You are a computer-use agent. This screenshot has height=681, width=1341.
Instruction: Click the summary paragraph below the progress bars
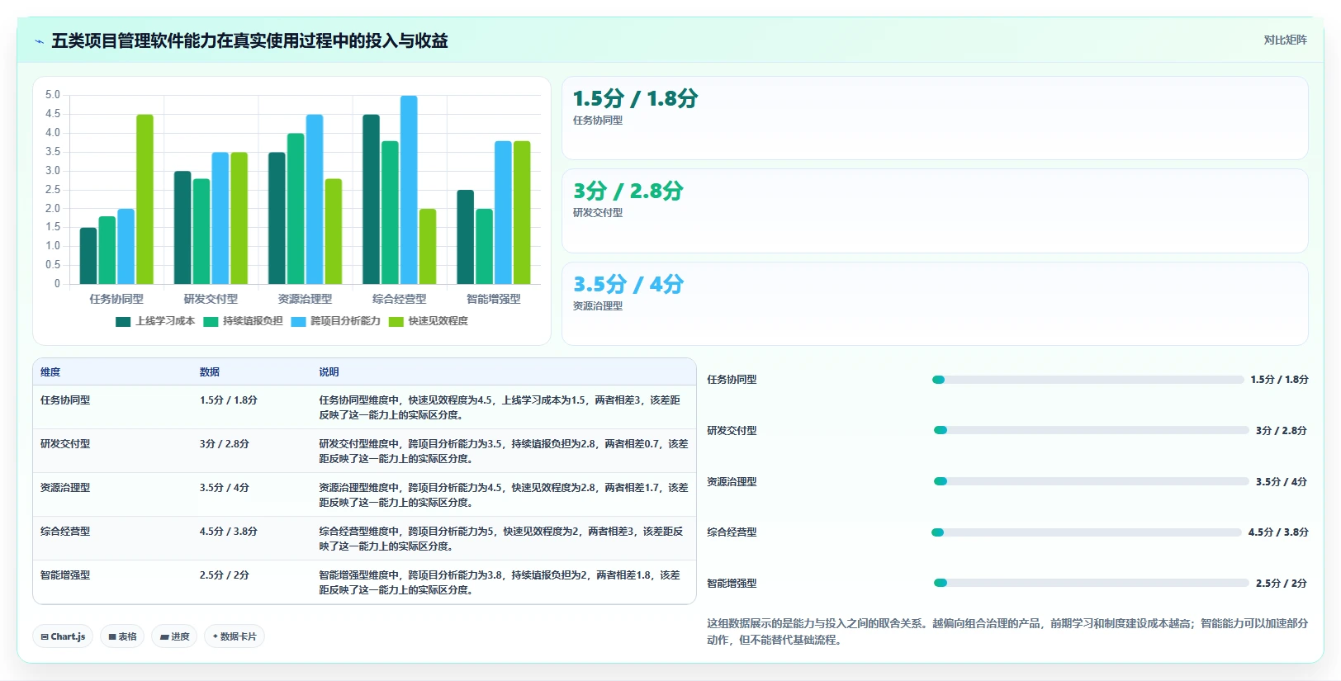(x=1007, y=631)
